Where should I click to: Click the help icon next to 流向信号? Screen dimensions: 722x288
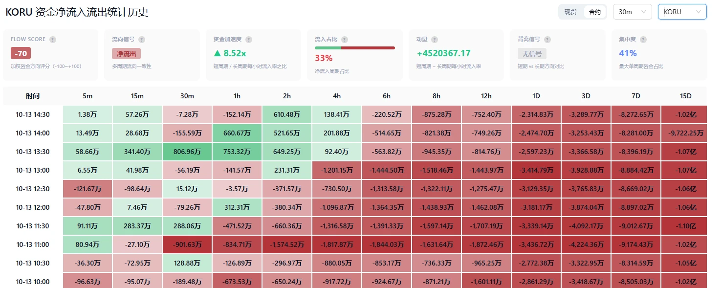pos(141,40)
